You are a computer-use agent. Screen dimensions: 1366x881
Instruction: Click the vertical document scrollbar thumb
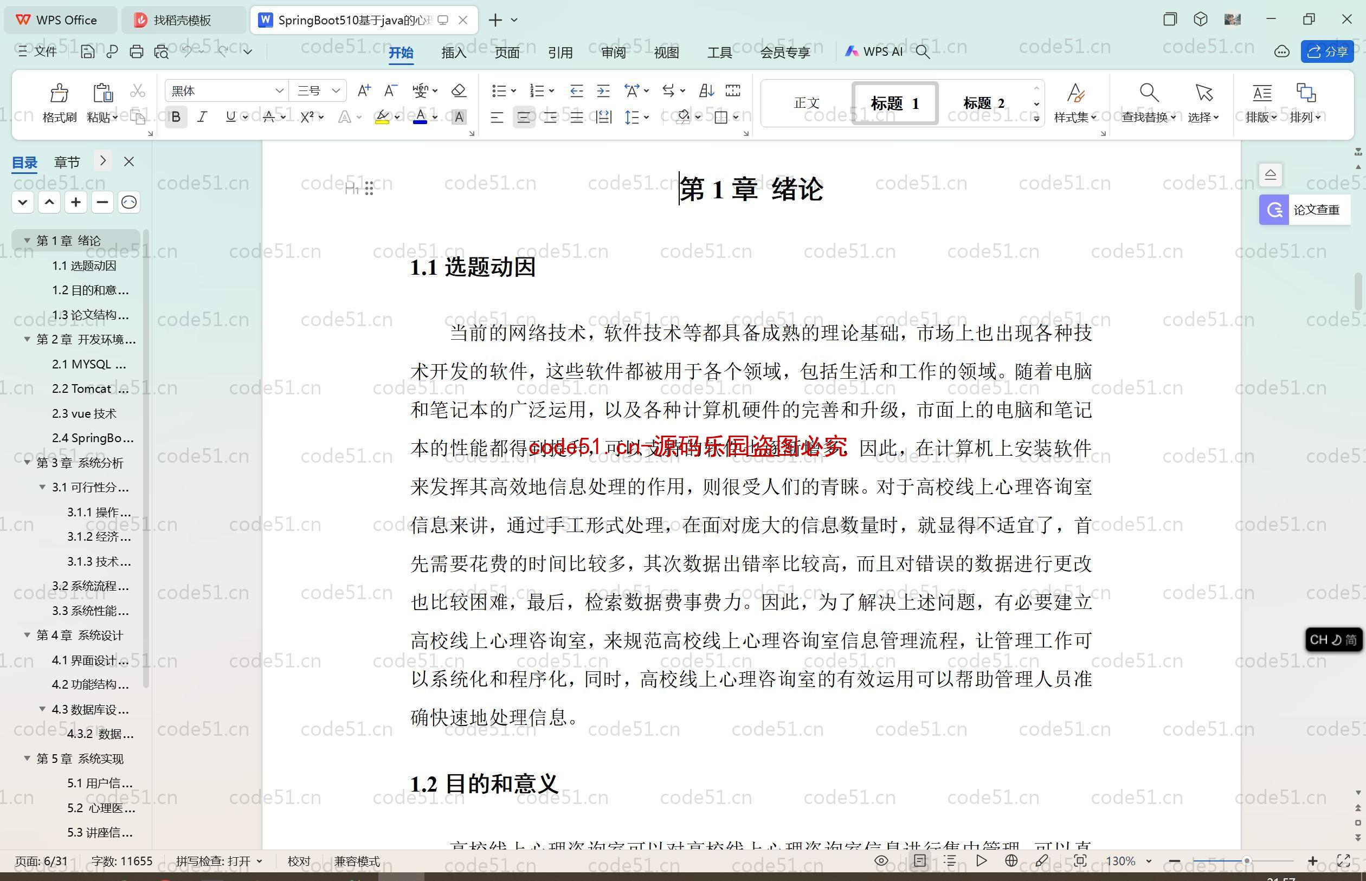click(1358, 291)
